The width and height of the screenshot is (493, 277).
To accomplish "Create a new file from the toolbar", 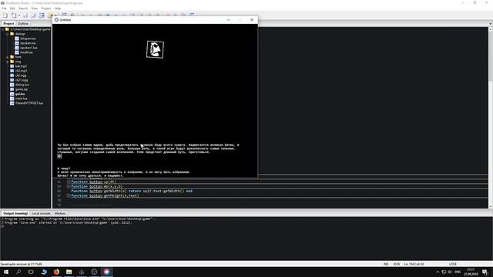I will point(5,15).
